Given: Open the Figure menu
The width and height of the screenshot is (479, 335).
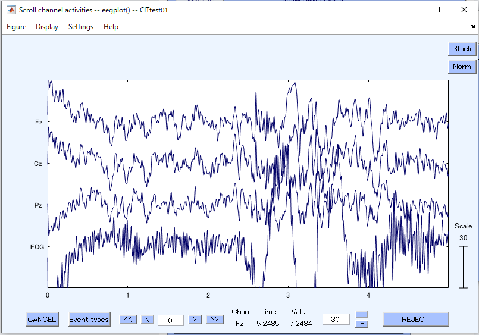Looking at the screenshot, I should coord(17,27).
